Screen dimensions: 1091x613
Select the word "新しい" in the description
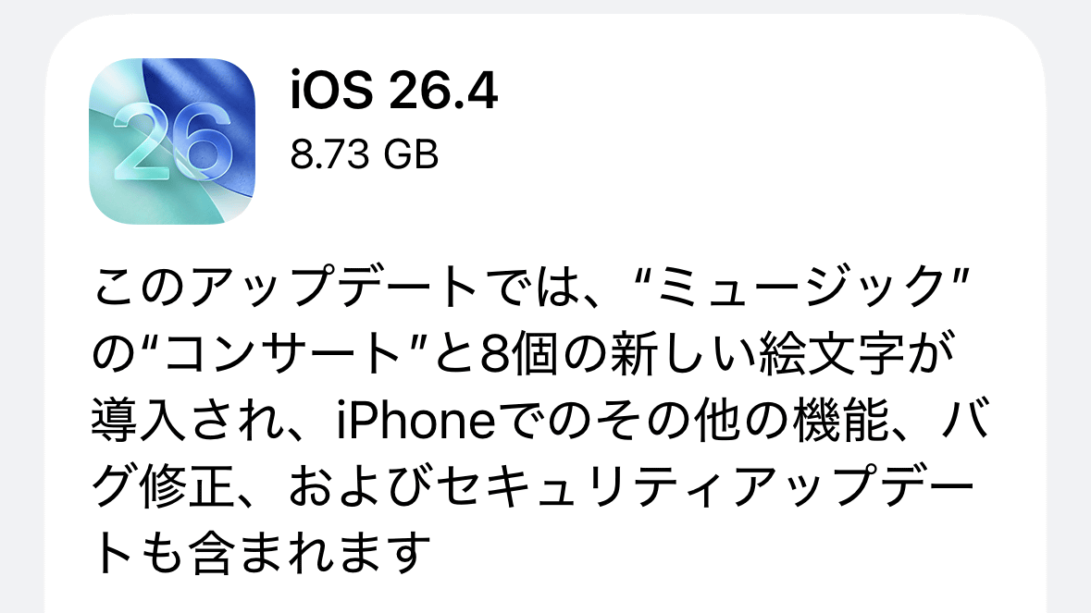pyautogui.click(x=682, y=354)
